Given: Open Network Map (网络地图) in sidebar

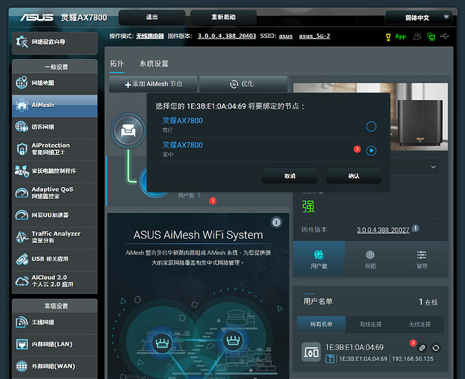Looking at the screenshot, I should tap(55, 83).
